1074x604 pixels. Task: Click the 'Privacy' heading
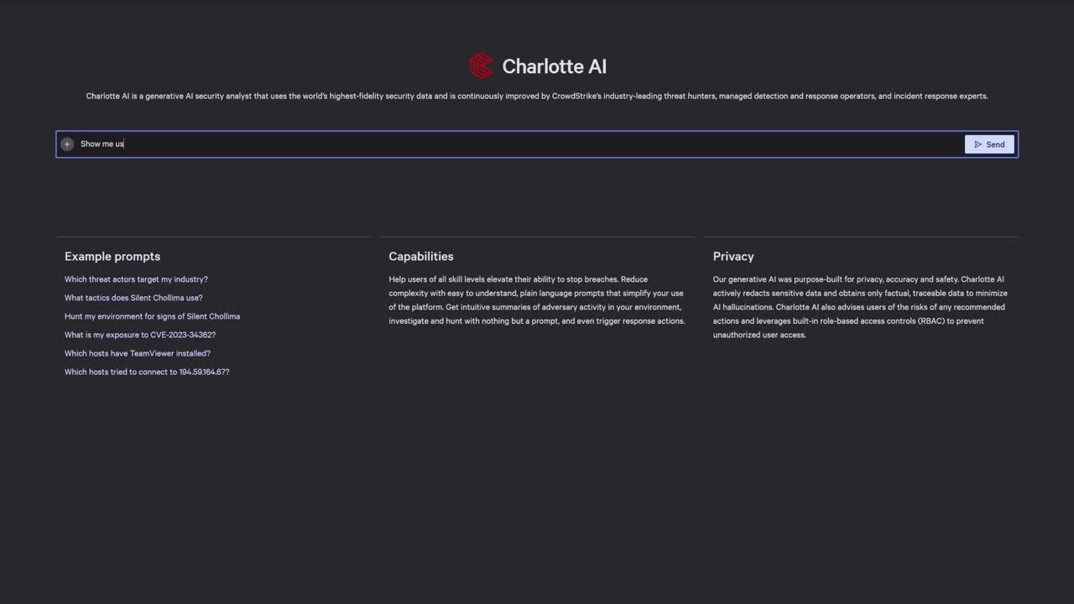[733, 257]
